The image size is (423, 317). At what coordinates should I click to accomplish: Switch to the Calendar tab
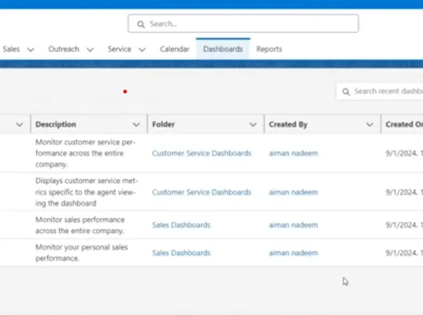[174, 49]
